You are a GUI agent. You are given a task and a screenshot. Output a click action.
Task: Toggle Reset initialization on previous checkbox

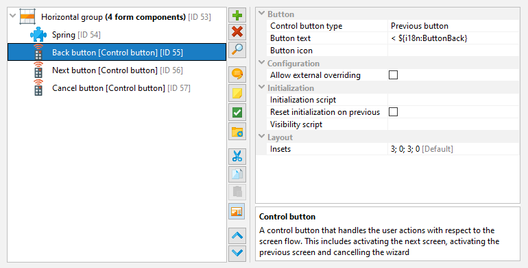coord(393,112)
